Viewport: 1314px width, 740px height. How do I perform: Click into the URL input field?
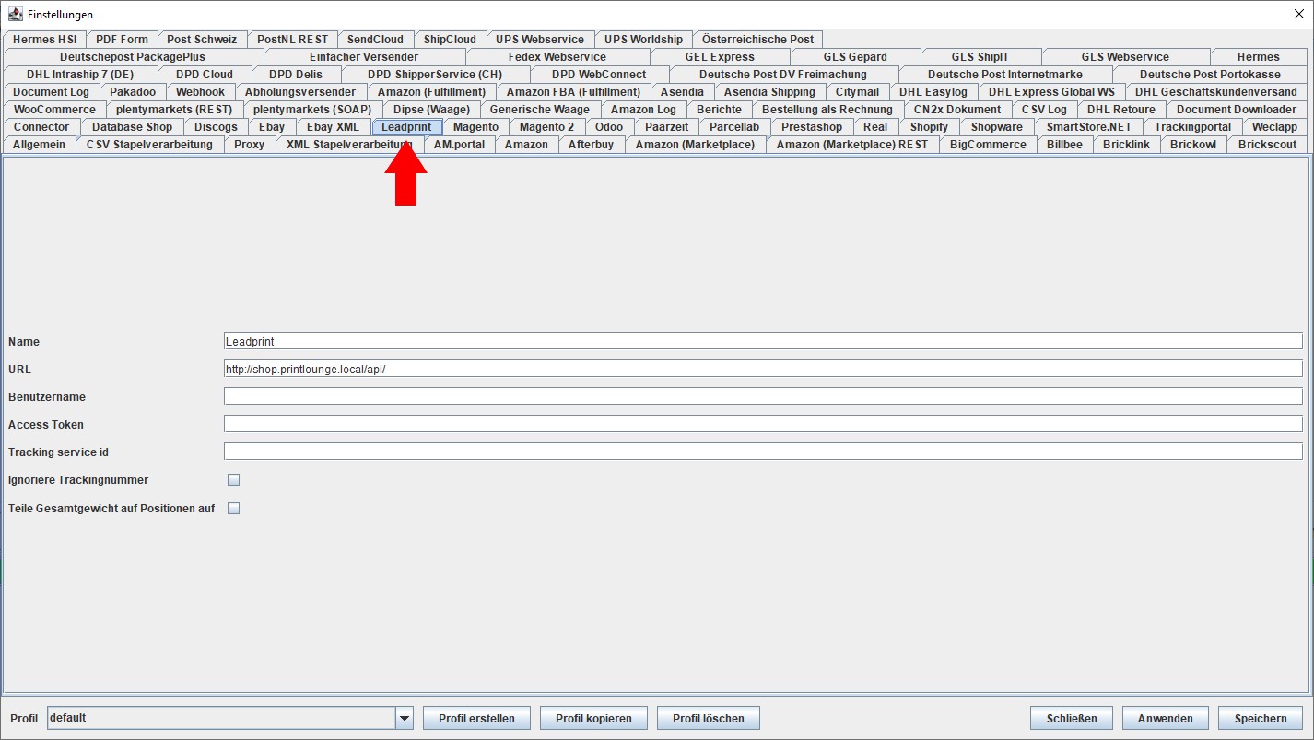pyautogui.click(x=763, y=369)
